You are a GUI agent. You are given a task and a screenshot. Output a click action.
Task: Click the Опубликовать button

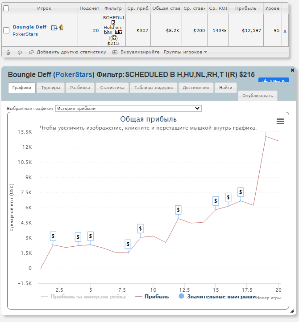click(x=257, y=96)
